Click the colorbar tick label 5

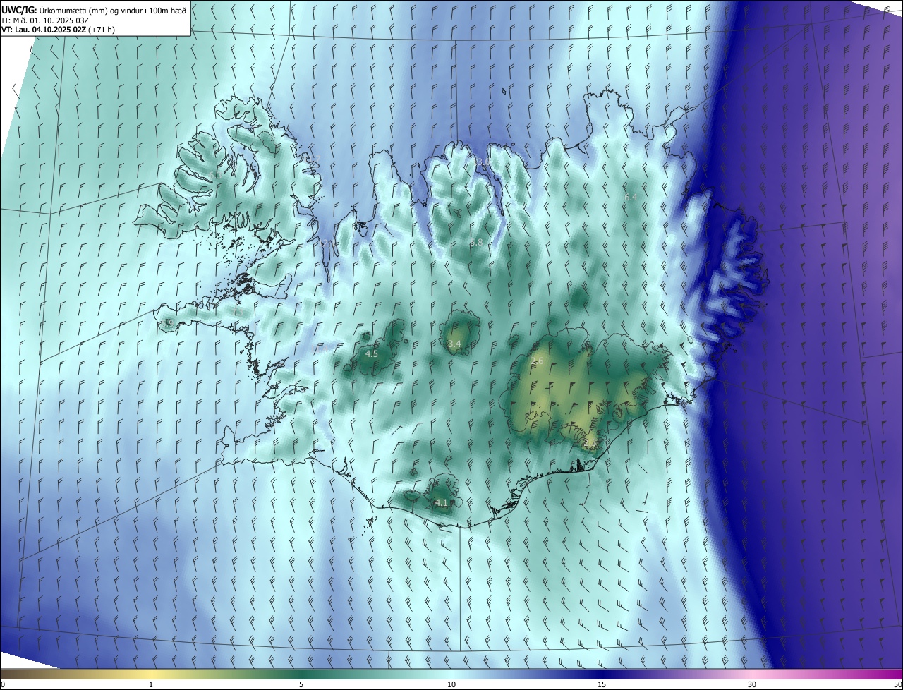click(x=301, y=685)
